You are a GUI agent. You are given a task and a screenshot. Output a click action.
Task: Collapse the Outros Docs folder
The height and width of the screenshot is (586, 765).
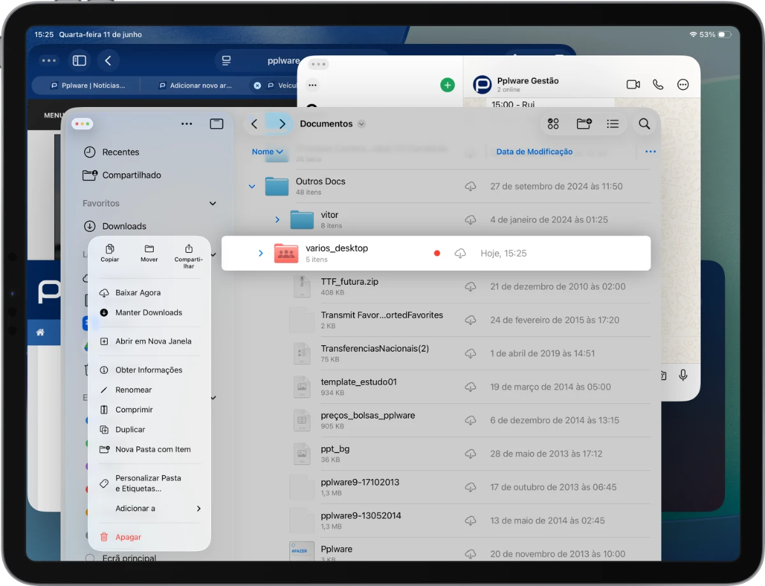coord(252,187)
